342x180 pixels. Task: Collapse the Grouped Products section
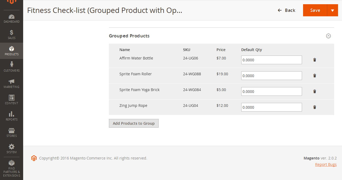point(328,36)
